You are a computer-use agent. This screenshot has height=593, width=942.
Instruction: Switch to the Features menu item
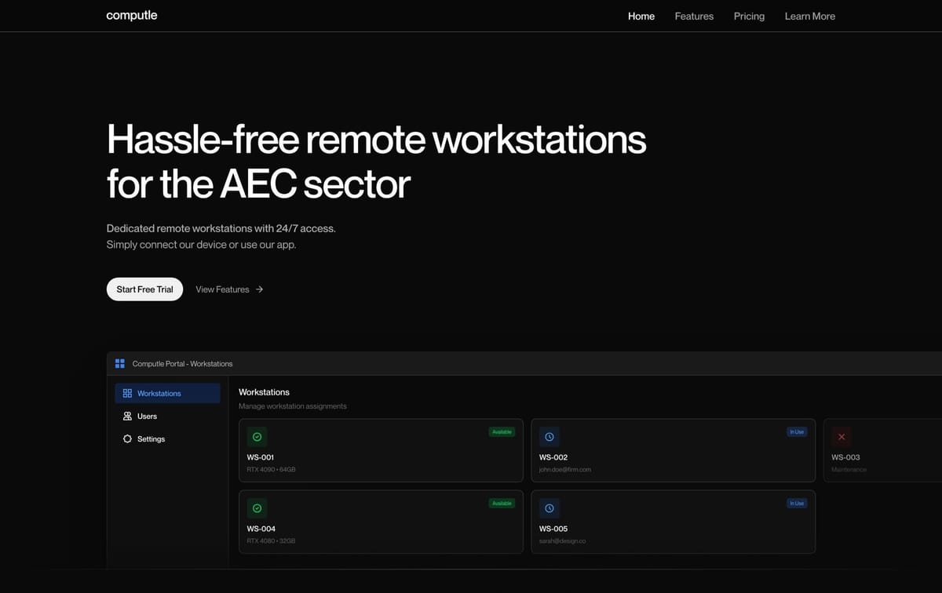693,16
